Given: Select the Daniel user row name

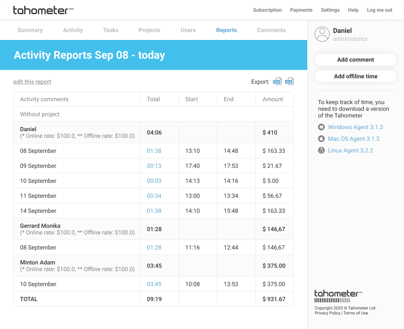Looking at the screenshot, I should point(28,129).
